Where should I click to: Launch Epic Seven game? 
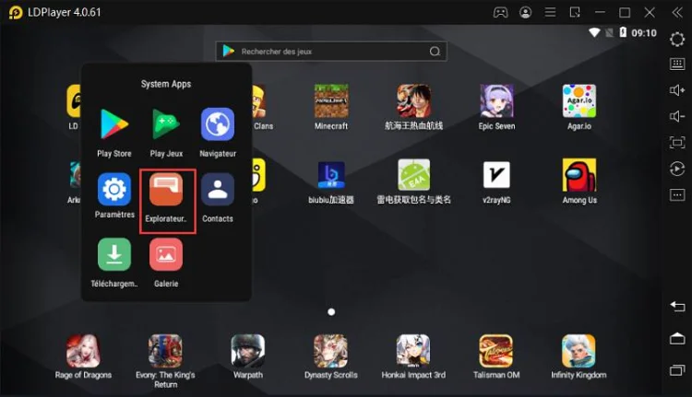point(496,101)
